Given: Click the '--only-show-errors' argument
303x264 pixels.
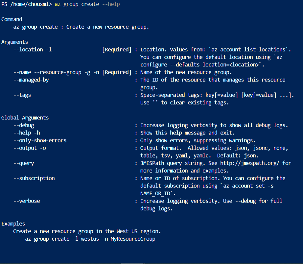Looking at the screenshot, I should click(x=40, y=140).
